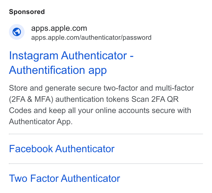Click 'Scan 2FA QR' in the description
Image resolution: width=212 pixels, height=193 pixels.
coord(155,99)
